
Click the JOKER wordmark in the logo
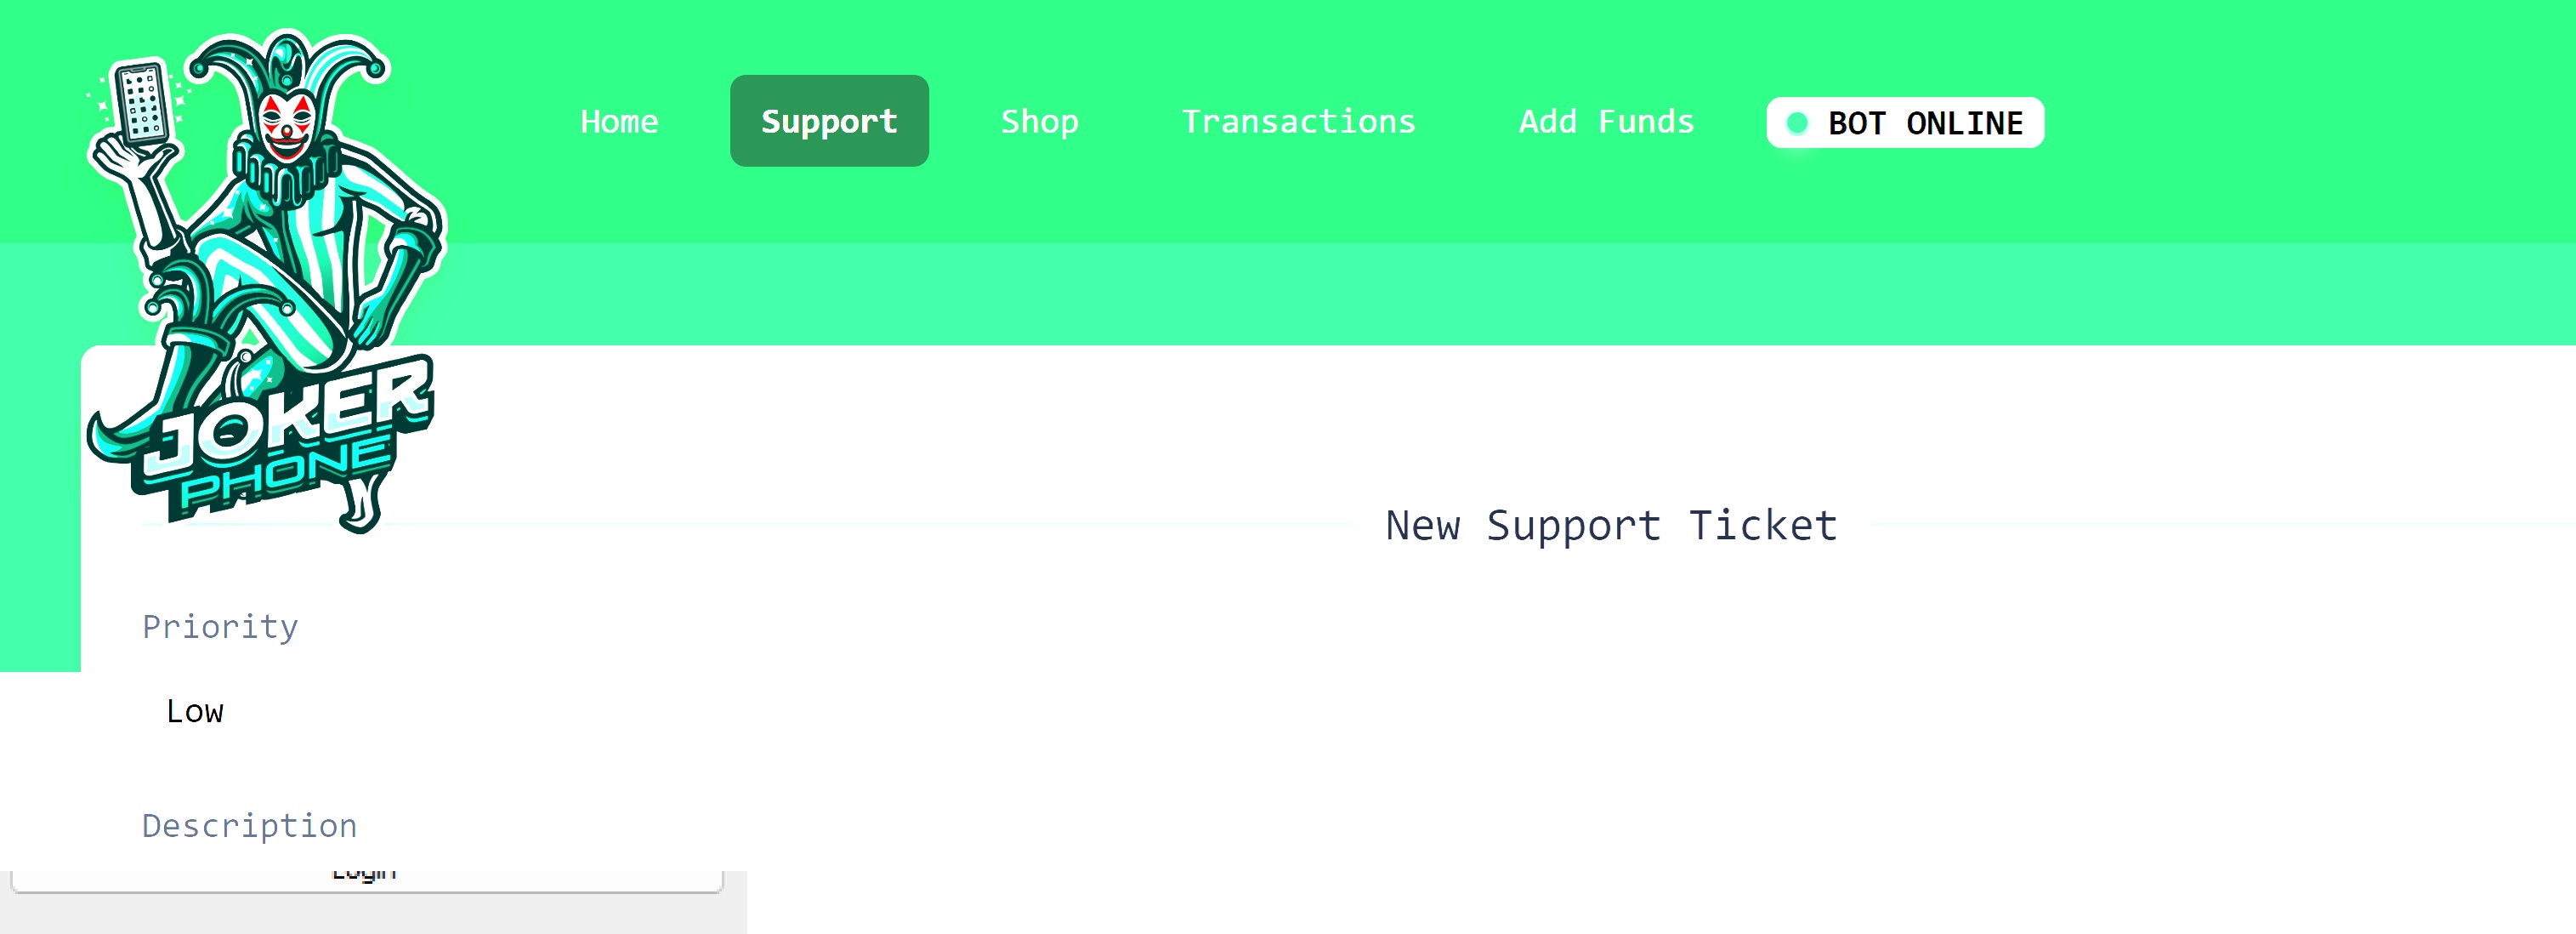(x=290, y=419)
